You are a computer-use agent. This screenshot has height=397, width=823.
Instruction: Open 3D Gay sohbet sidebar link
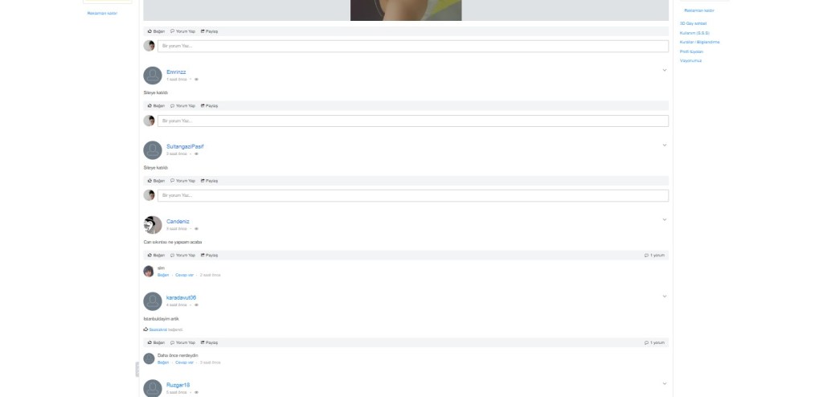point(693,23)
